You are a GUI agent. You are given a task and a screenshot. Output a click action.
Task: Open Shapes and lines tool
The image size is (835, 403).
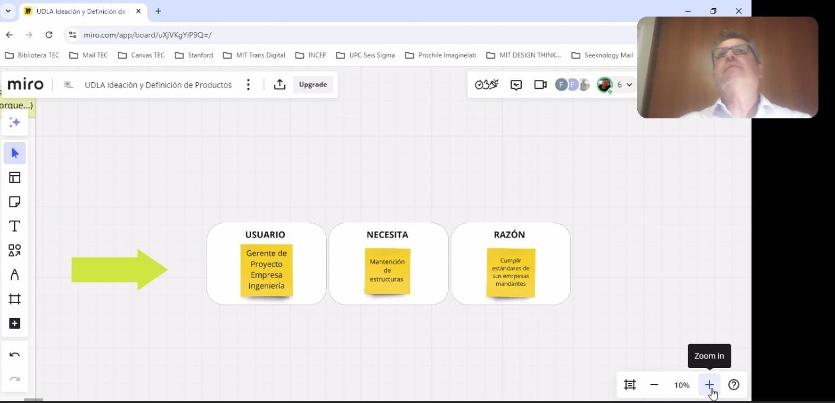tap(15, 250)
